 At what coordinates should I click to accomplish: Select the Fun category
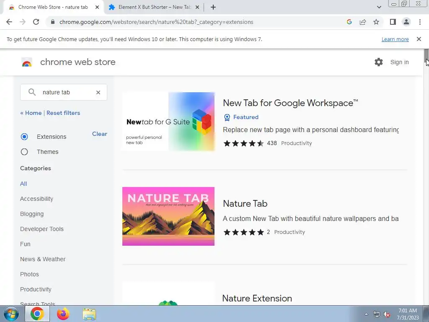click(x=25, y=244)
